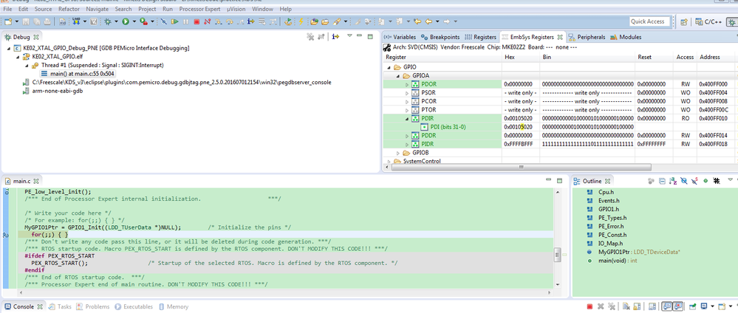Toggle Instruction Stepping Mode in main toolbar
Viewport: 738px width, 313px height.
click(251, 21)
